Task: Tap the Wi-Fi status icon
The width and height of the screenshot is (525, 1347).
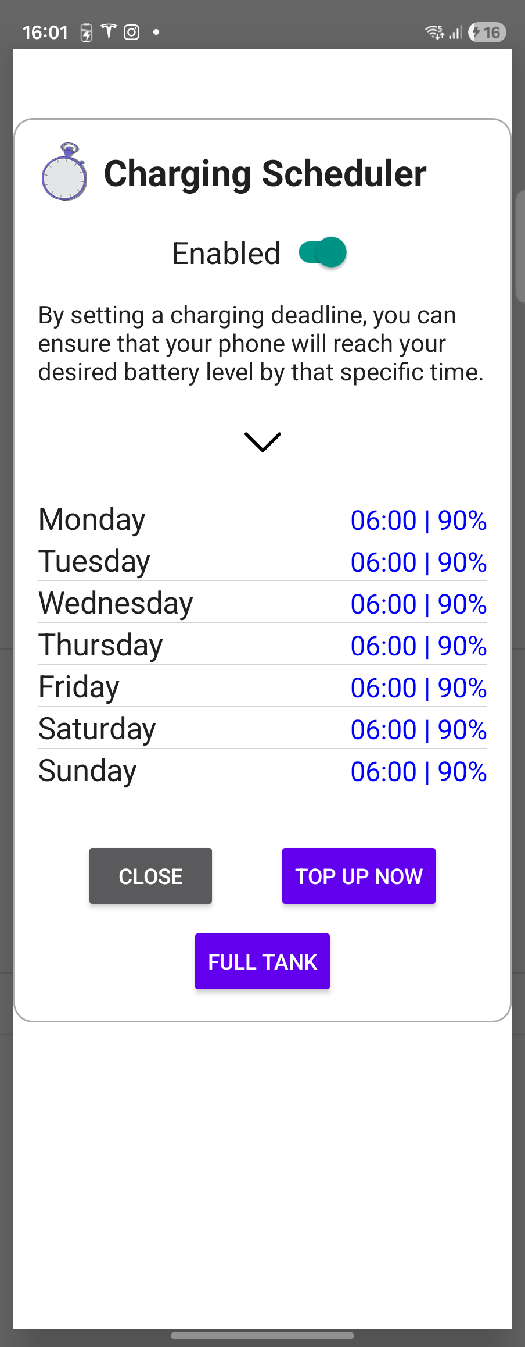Action: pos(434,32)
